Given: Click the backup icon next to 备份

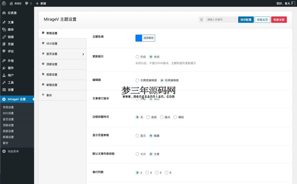Looking at the screenshot, I should pyautogui.click(x=43, y=95).
